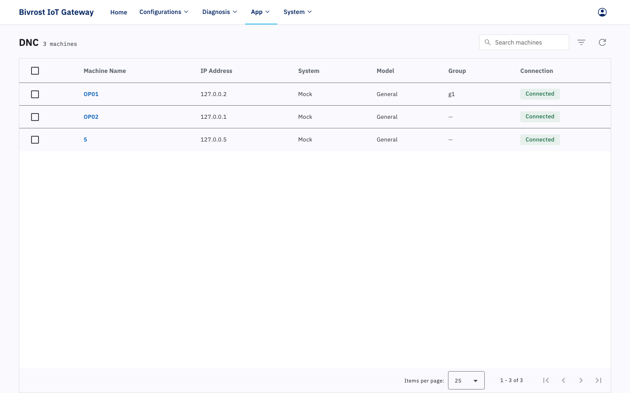
Task: Go to the first page
Action: click(546, 380)
